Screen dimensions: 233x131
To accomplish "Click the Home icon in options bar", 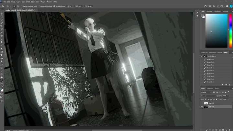I will 3,6.
